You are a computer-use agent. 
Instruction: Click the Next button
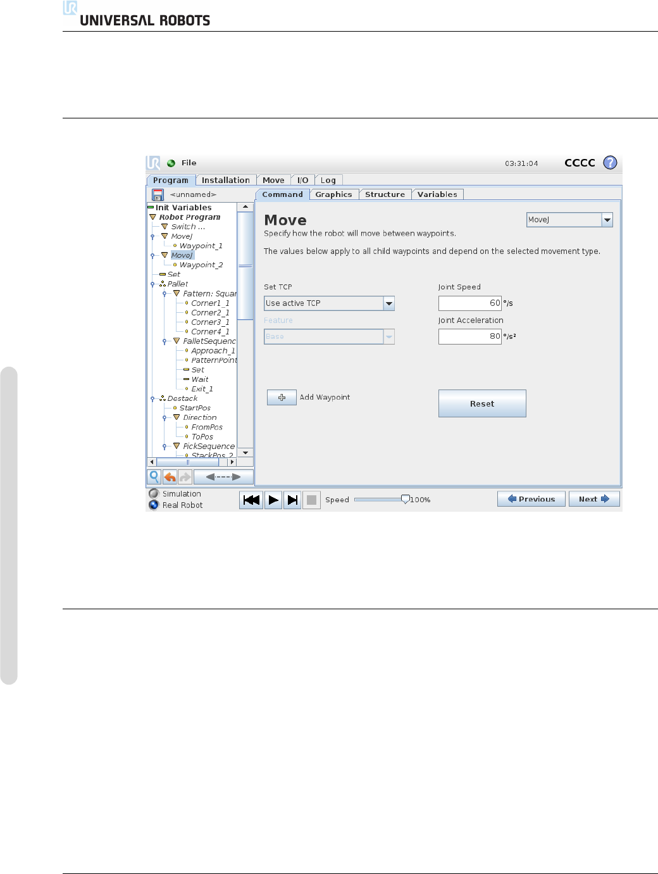coord(594,499)
